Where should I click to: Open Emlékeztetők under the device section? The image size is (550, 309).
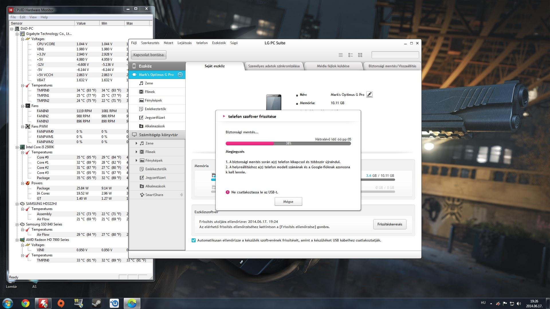pos(157,109)
